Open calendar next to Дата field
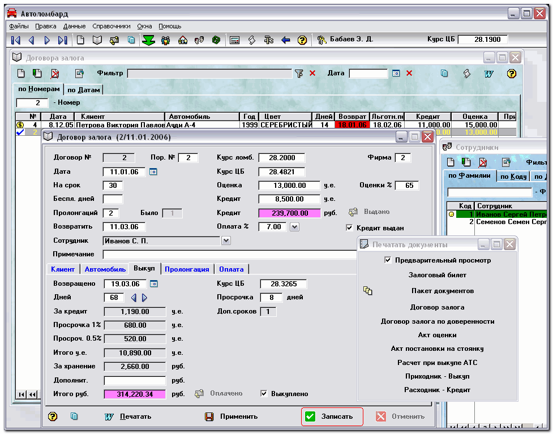The height and width of the screenshot is (434, 553). tap(153, 171)
